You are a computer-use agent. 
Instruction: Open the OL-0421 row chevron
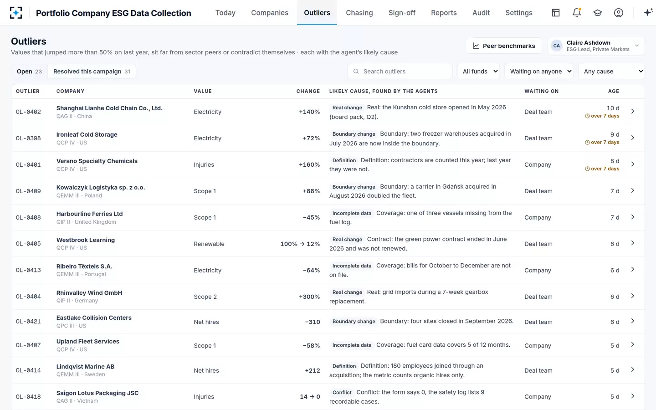633,321
